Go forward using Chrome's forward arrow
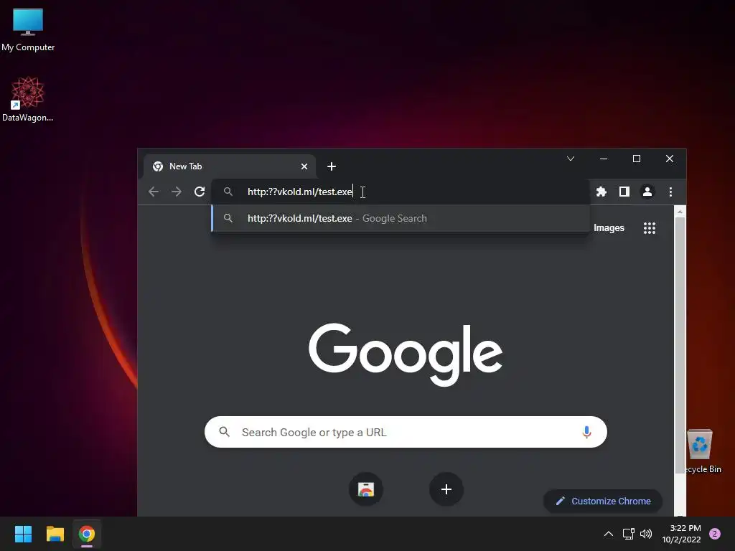Screen dimensions: 735x551 [x=177, y=192]
